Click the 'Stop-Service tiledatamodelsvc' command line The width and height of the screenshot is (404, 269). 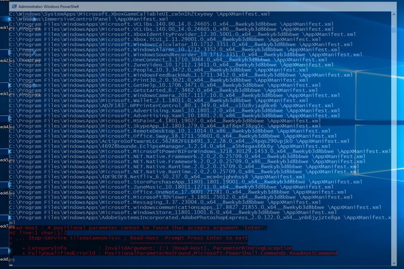click(x=128, y=238)
